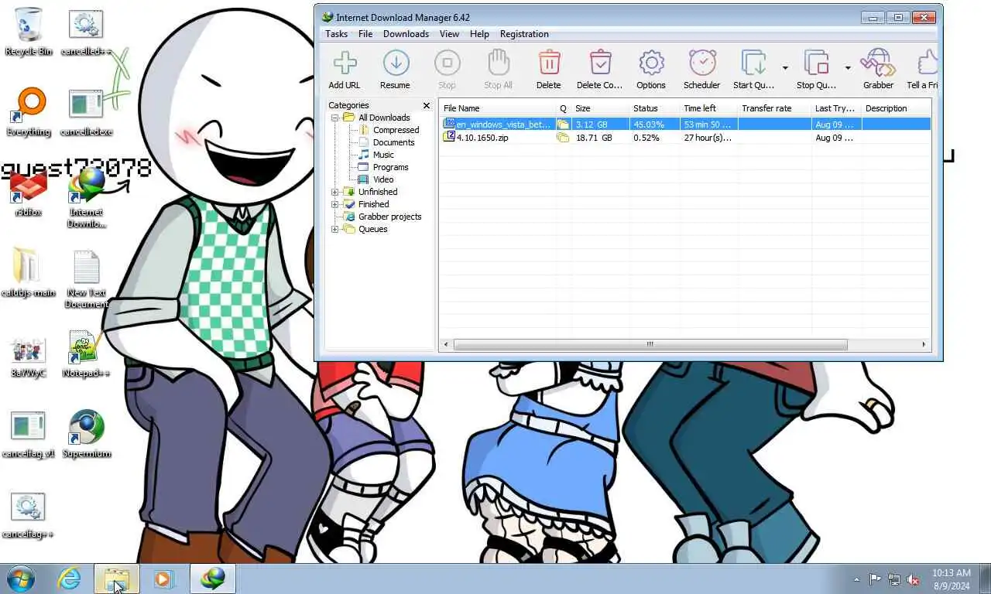Select the Notepad++ desktop shortcut
Image resolution: width=991 pixels, height=594 pixels.
tap(86, 354)
